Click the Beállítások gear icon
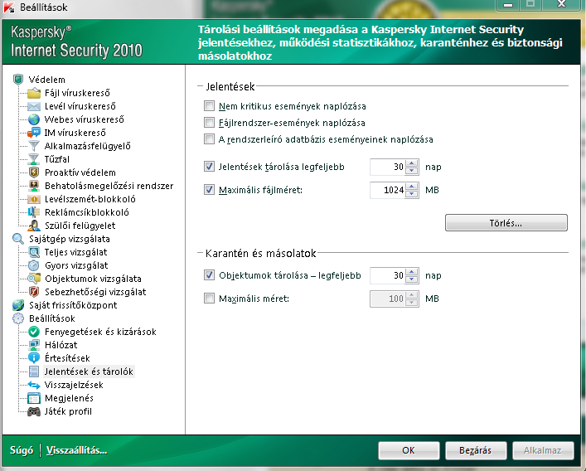The image size is (586, 471). click(x=18, y=318)
